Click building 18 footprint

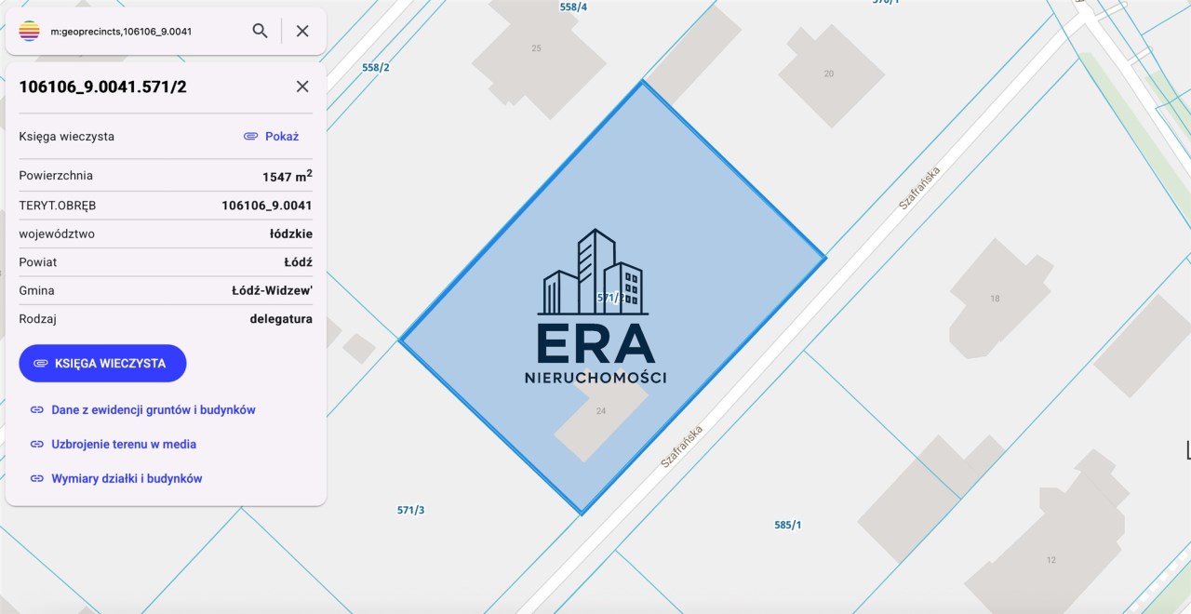coord(995,299)
